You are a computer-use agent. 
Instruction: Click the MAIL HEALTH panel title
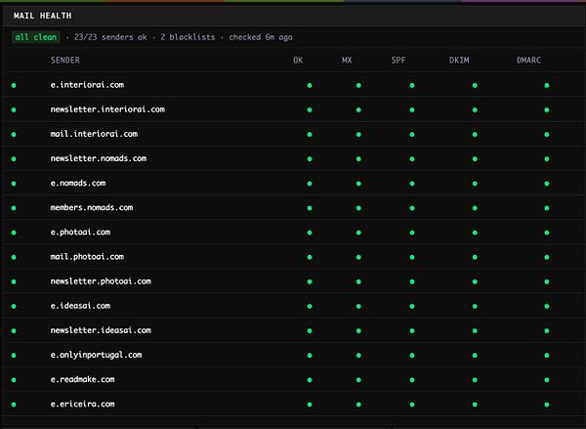pos(42,16)
